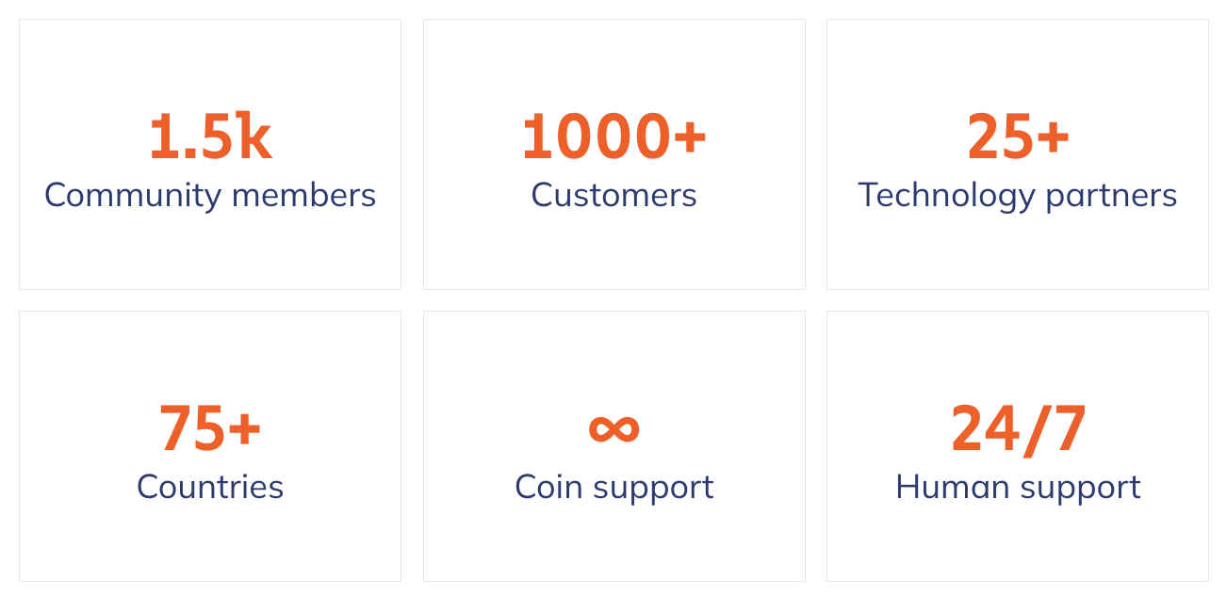Image resolution: width=1227 pixels, height=612 pixels.
Task: Open the Countries stat card
Action: 210,446
